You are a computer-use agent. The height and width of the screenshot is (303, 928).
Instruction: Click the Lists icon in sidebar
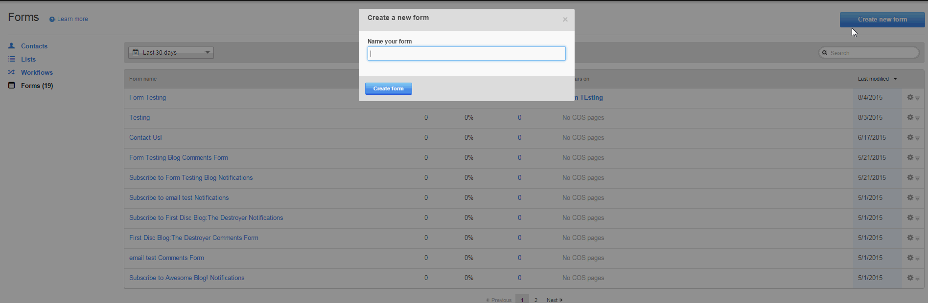pos(11,59)
